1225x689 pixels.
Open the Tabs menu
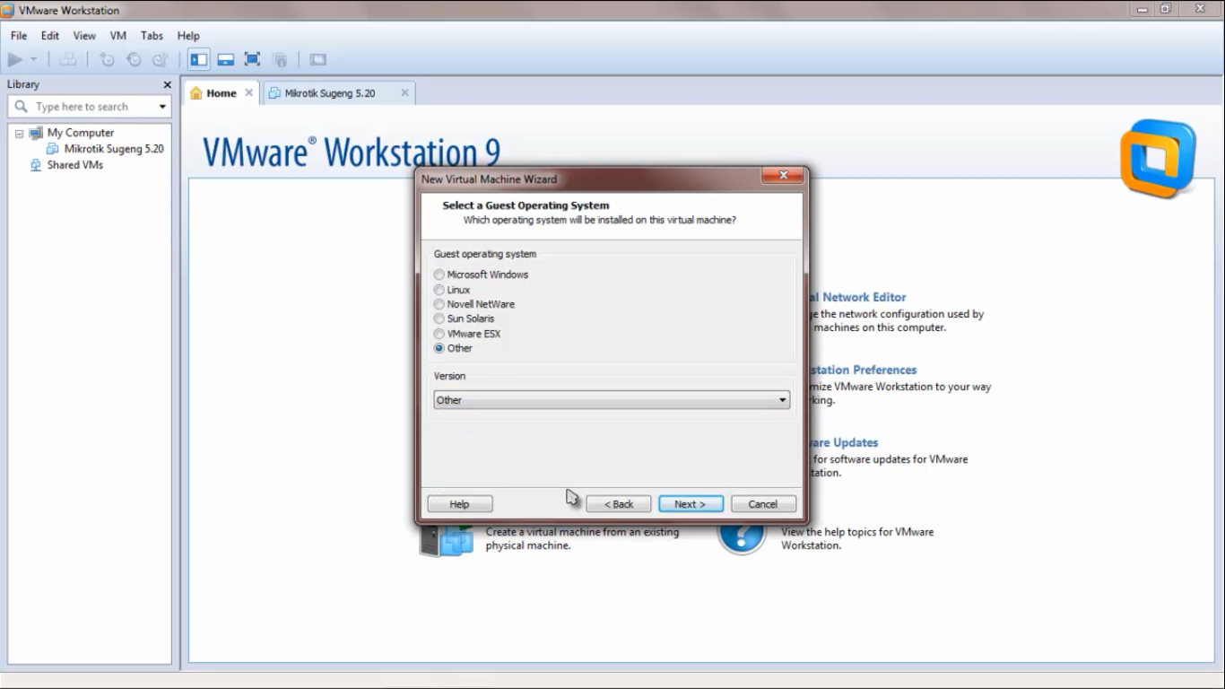(x=152, y=36)
